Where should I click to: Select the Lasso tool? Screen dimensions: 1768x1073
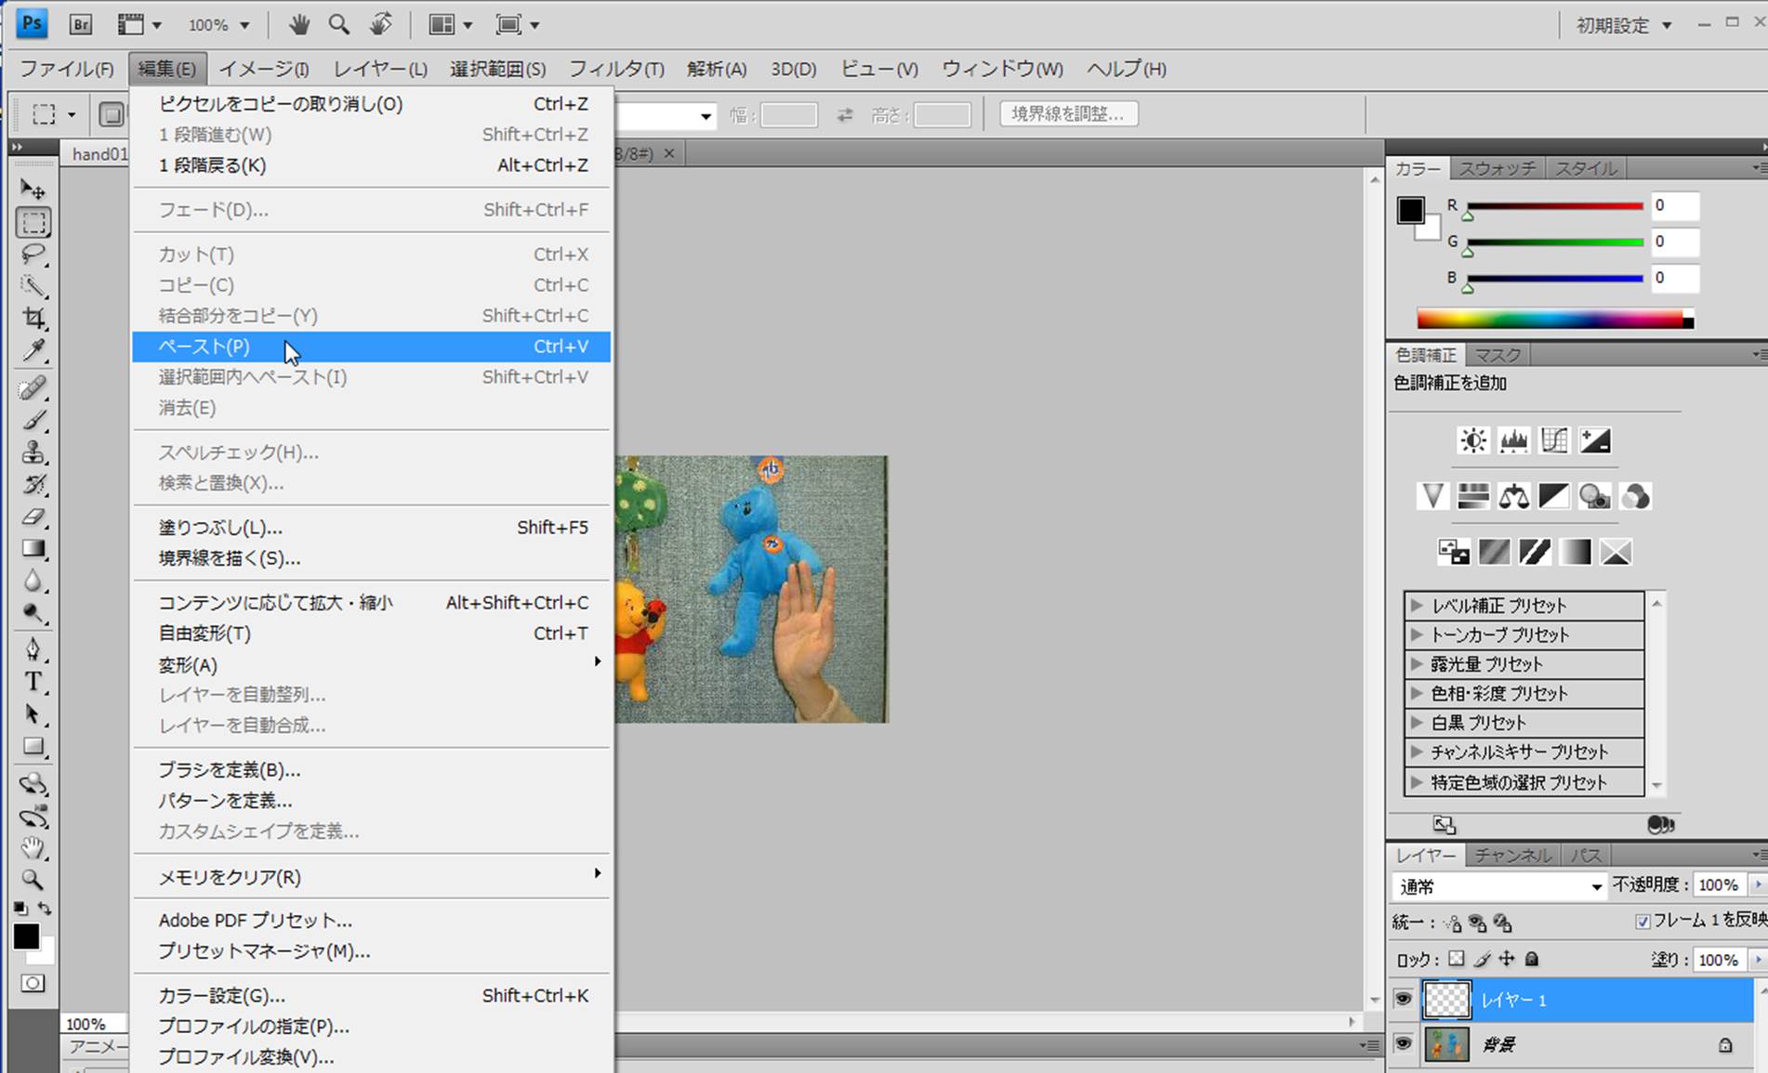33,254
